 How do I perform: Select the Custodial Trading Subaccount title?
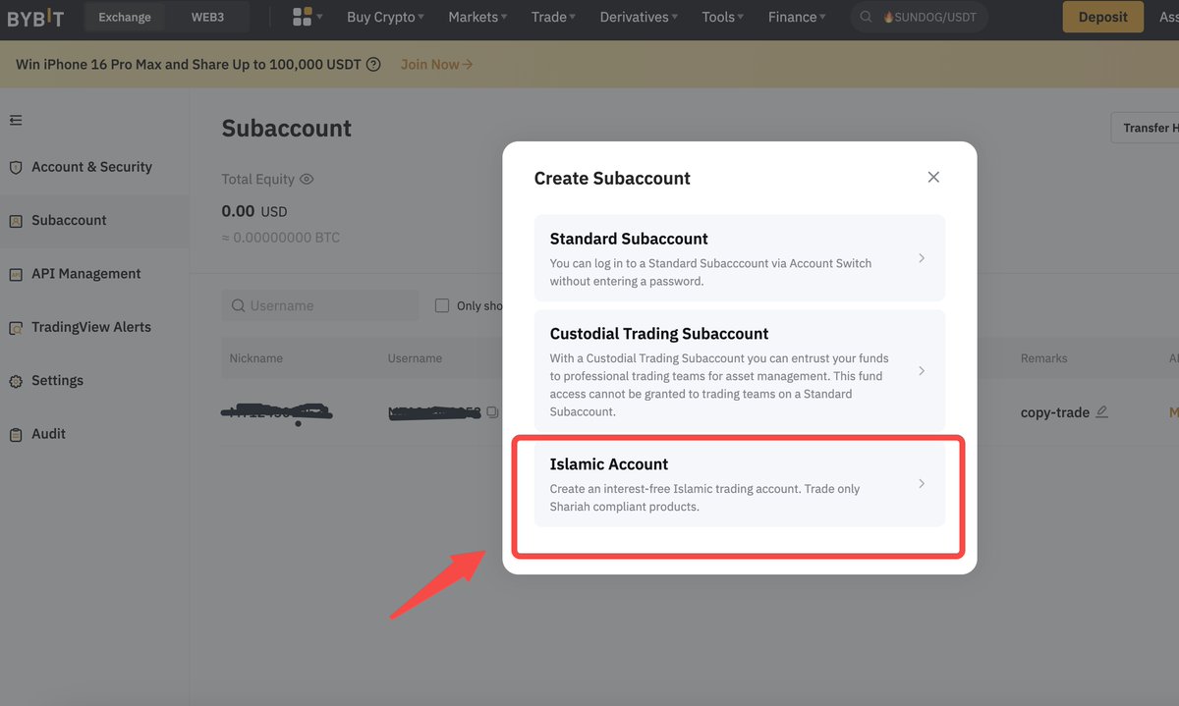659,334
